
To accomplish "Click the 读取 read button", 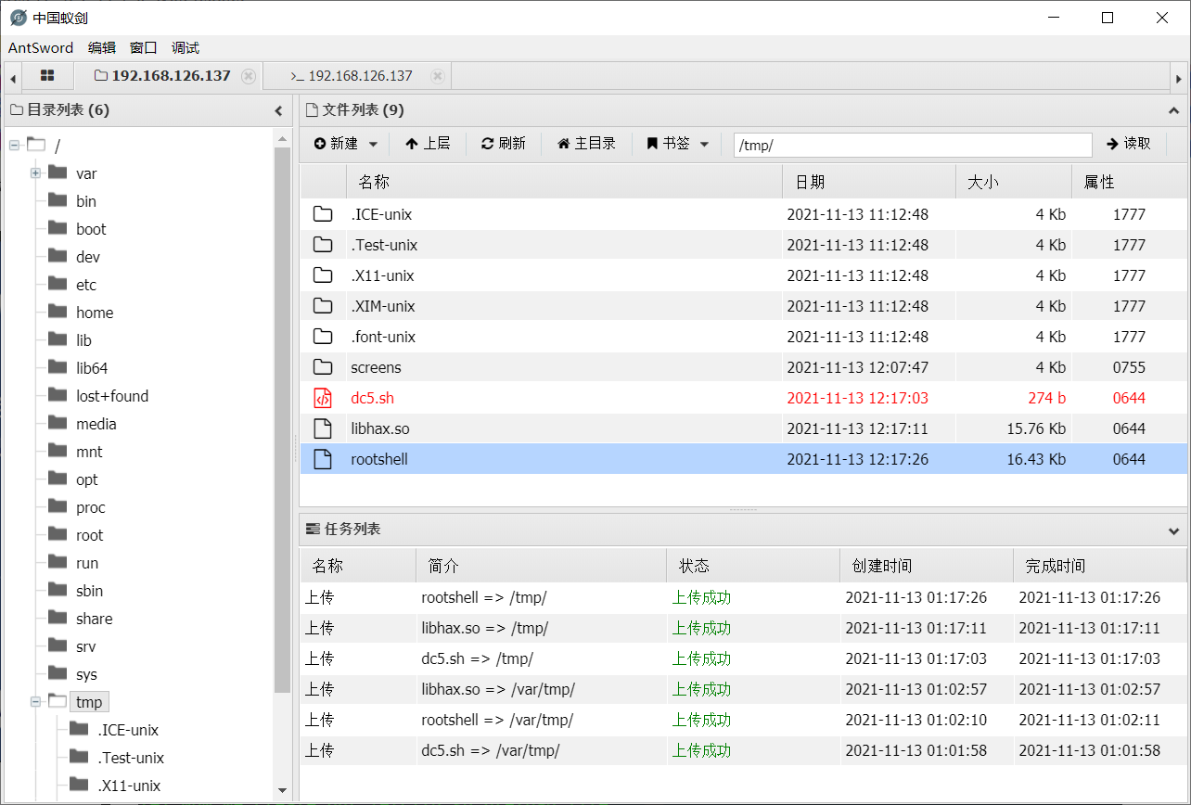I will [1128, 144].
